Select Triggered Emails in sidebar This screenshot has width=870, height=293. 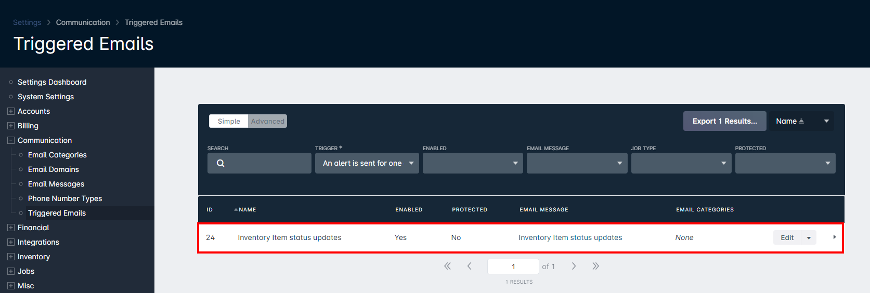click(x=57, y=213)
